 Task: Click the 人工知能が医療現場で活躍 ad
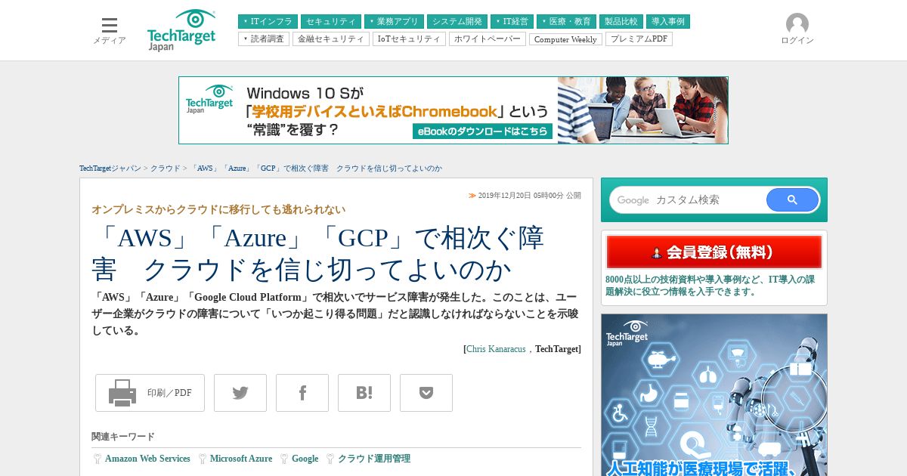pos(714,394)
